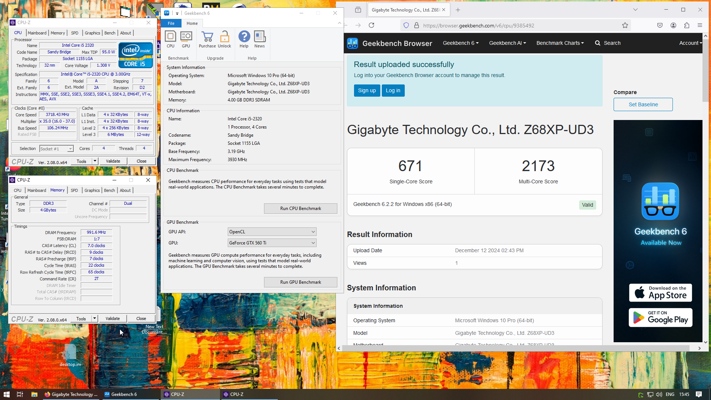This screenshot has width=711, height=400.
Task: Click Close button in lower CPU-Z window
Action: pyautogui.click(x=141, y=319)
